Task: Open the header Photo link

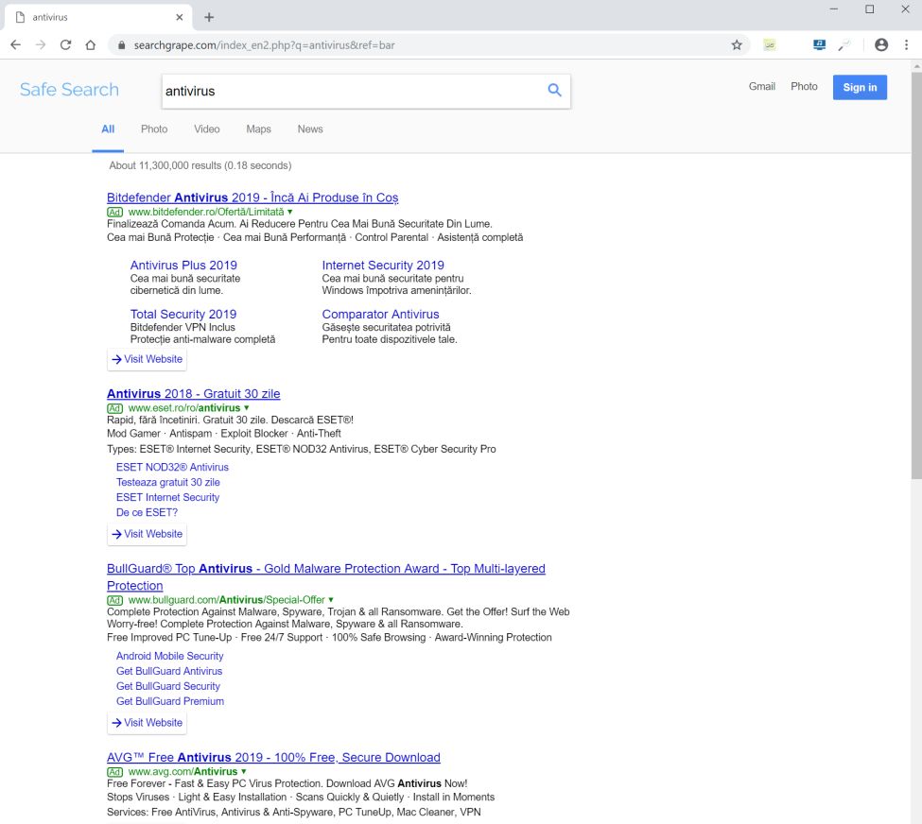Action: tap(804, 86)
